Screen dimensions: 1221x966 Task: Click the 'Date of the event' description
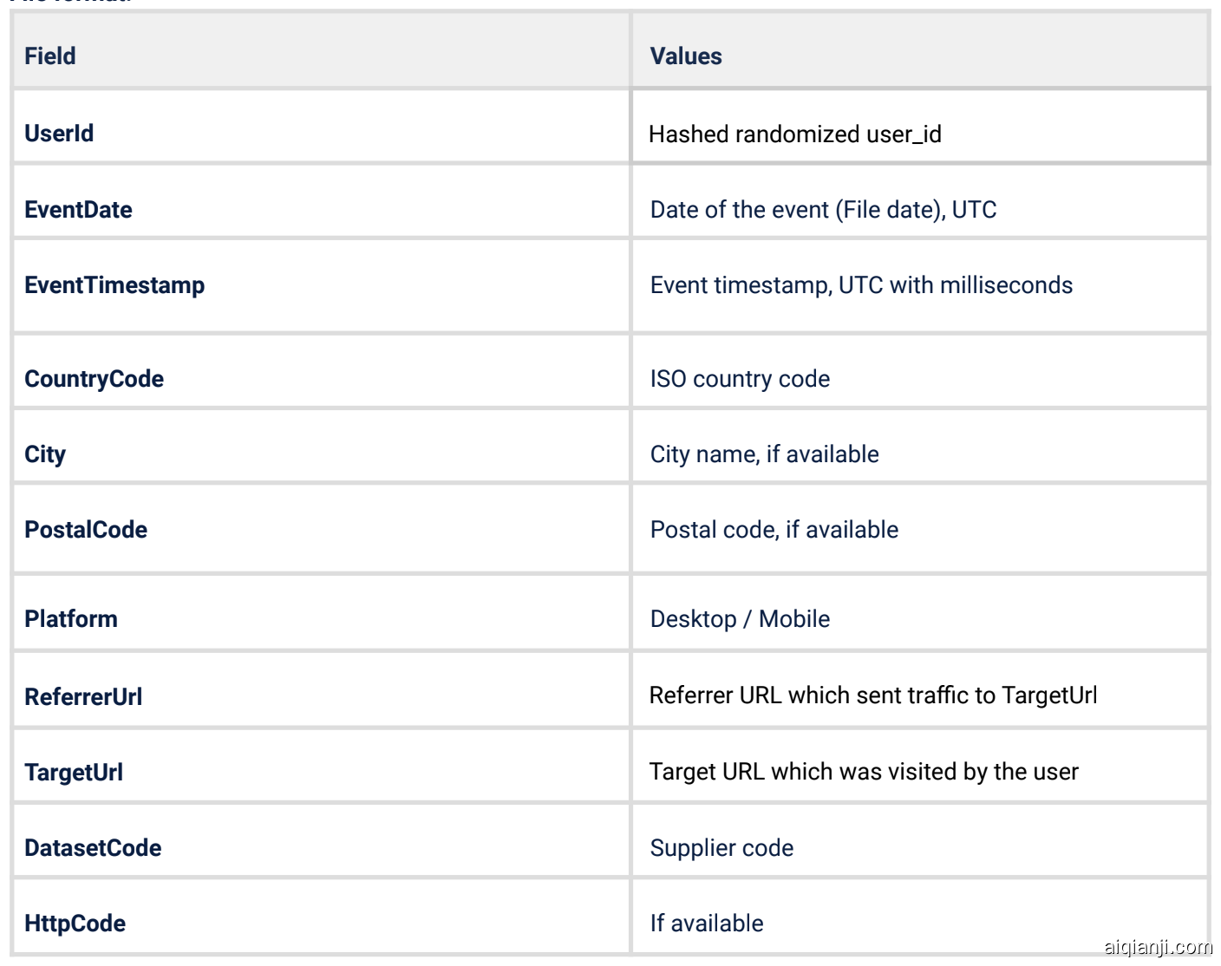(823, 210)
